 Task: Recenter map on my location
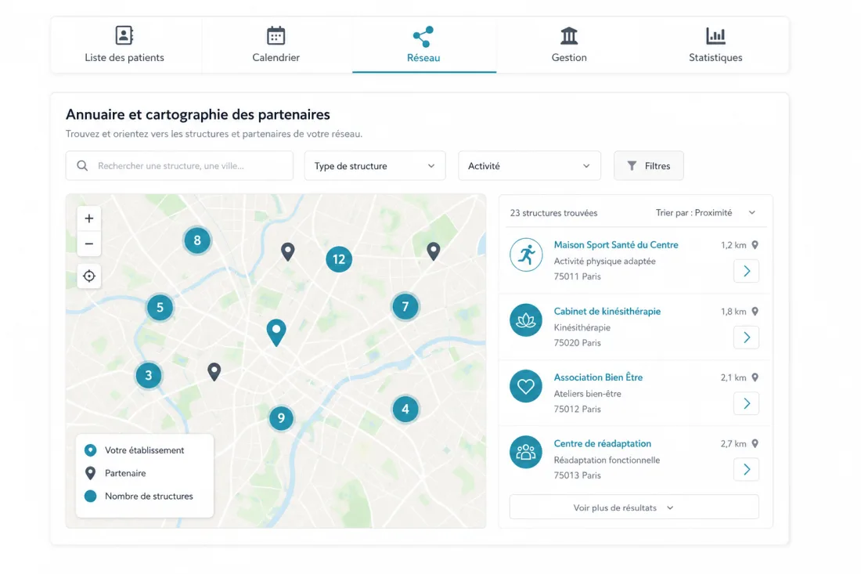[x=89, y=276]
